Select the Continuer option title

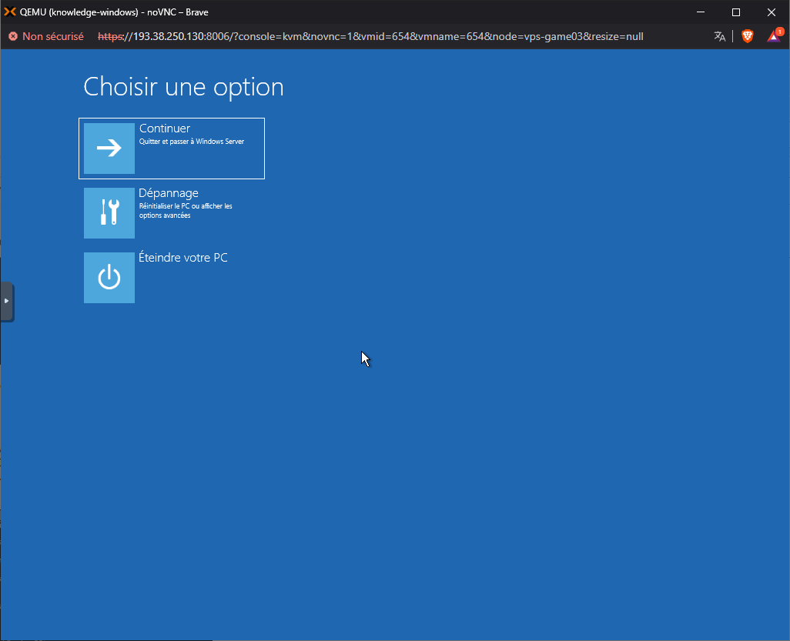pyautogui.click(x=164, y=129)
